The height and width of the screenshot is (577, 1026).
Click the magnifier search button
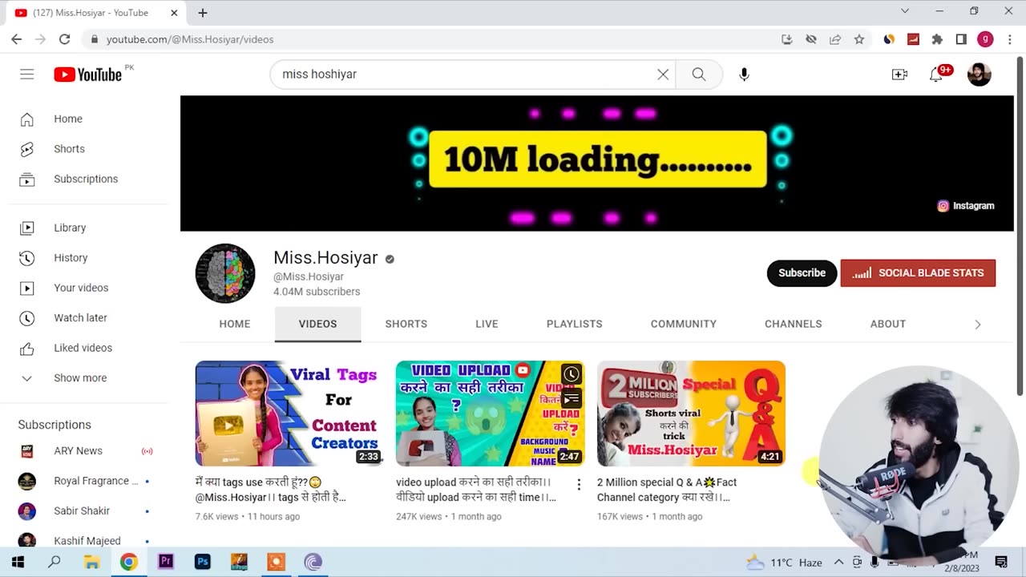699,75
